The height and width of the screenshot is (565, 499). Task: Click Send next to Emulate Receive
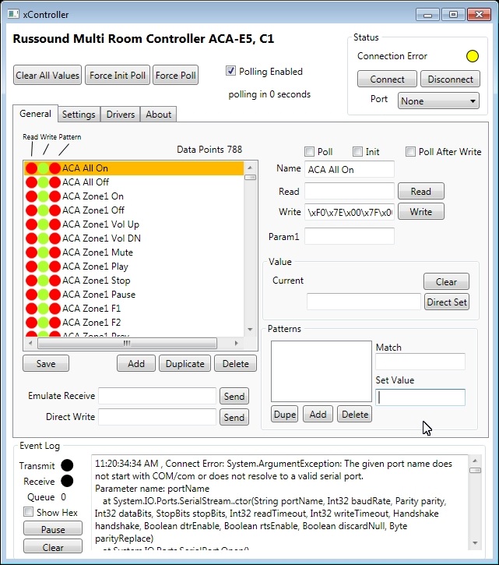[234, 397]
